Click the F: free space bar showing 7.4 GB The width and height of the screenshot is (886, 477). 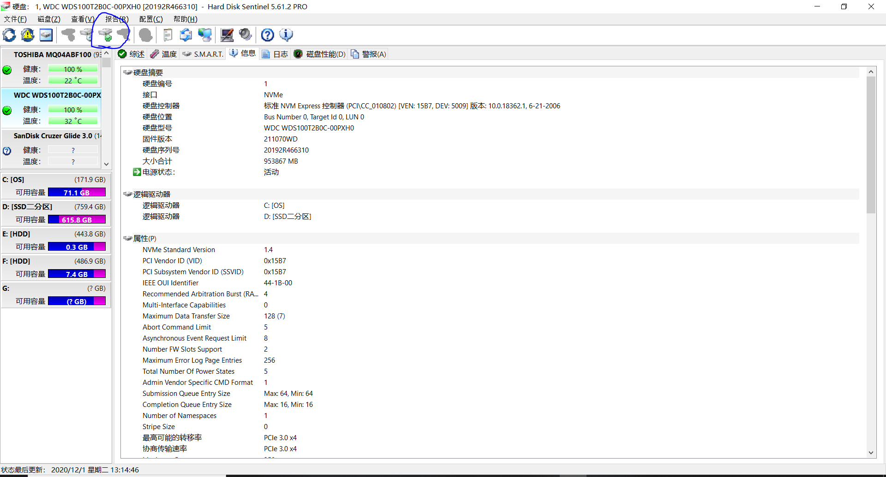pos(77,274)
